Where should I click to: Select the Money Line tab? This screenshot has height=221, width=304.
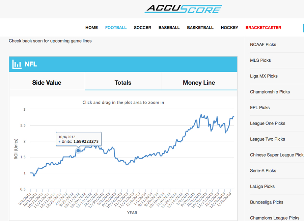pos(199,83)
